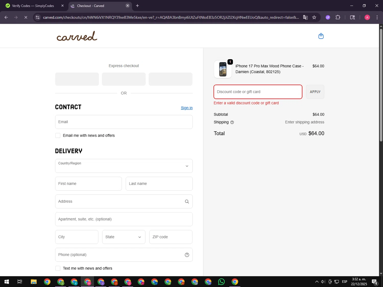Follow the Sign in link
Image resolution: width=383 pixels, height=287 pixels.
tap(187, 108)
